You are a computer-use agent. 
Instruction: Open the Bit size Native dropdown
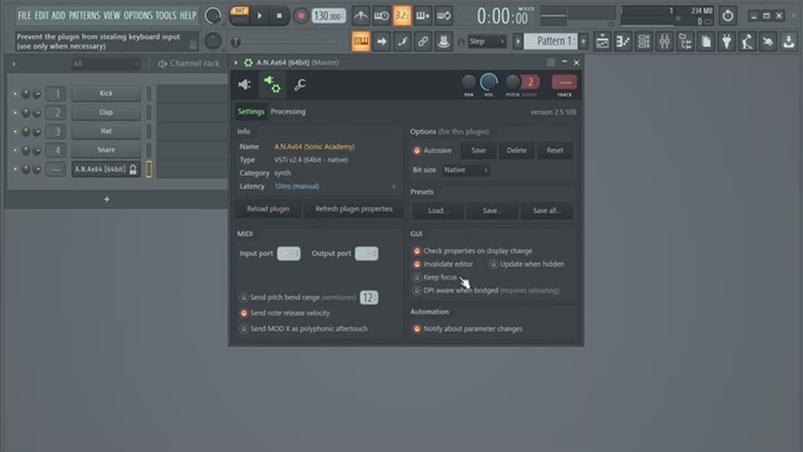(x=465, y=170)
